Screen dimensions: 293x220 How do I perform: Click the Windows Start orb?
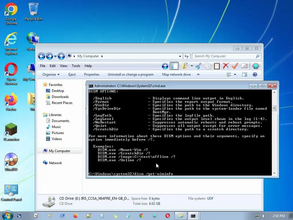[7, 215]
